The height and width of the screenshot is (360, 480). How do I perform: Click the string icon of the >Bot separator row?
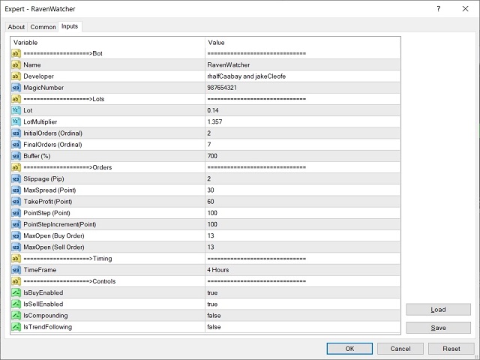tap(16, 53)
